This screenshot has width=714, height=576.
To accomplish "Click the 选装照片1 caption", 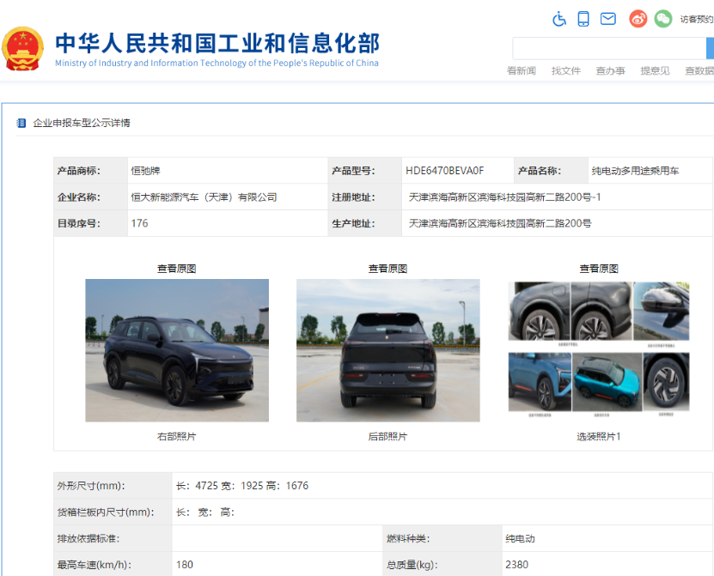I will 599,437.
